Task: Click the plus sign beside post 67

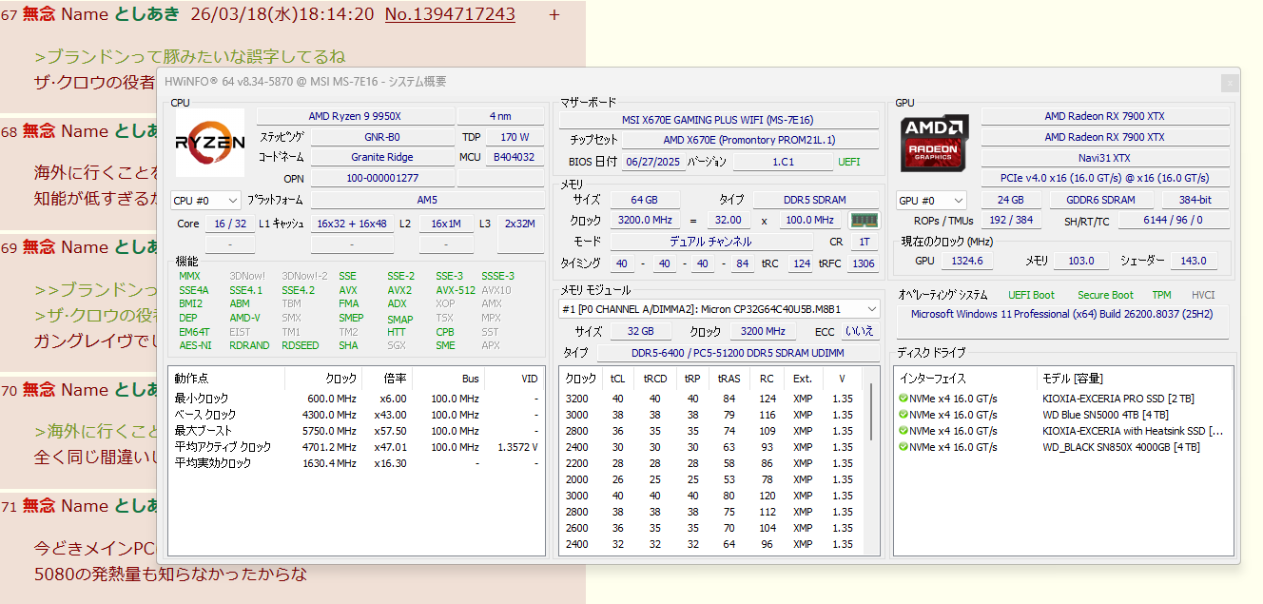Action: pyautogui.click(x=554, y=14)
